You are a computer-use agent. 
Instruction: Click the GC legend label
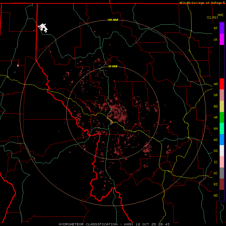(215, 173)
